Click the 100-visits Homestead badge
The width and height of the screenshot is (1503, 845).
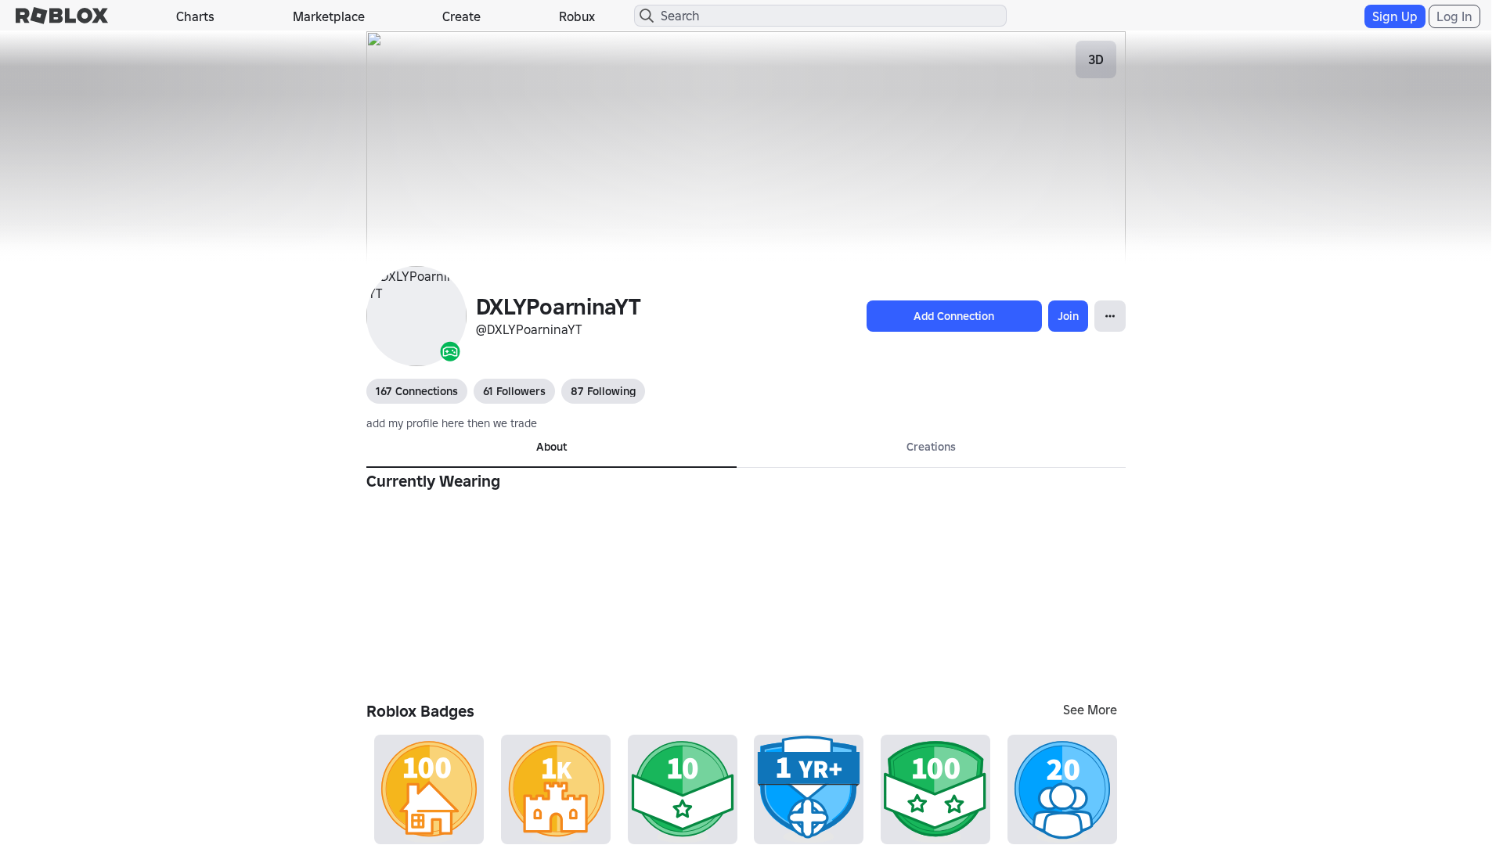coord(428,789)
